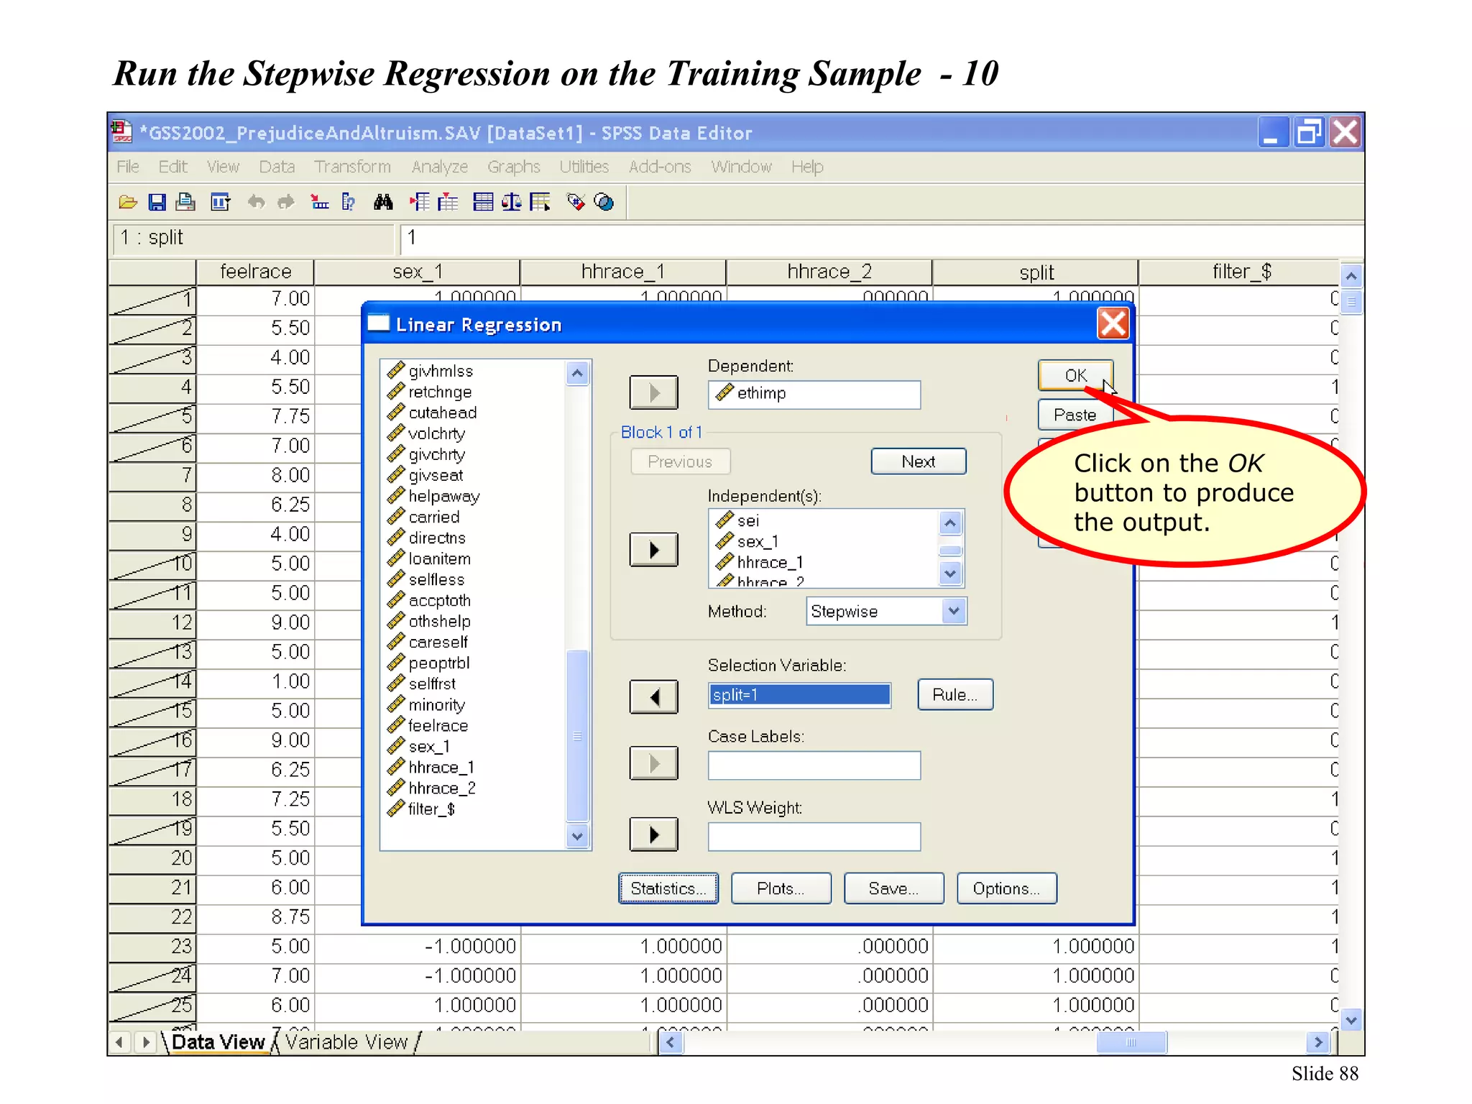The width and height of the screenshot is (1472, 1104).
Task: Click the Save floppy disk icon
Action: click(157, 203)
